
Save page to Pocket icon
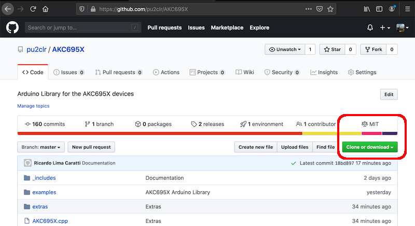320,9
